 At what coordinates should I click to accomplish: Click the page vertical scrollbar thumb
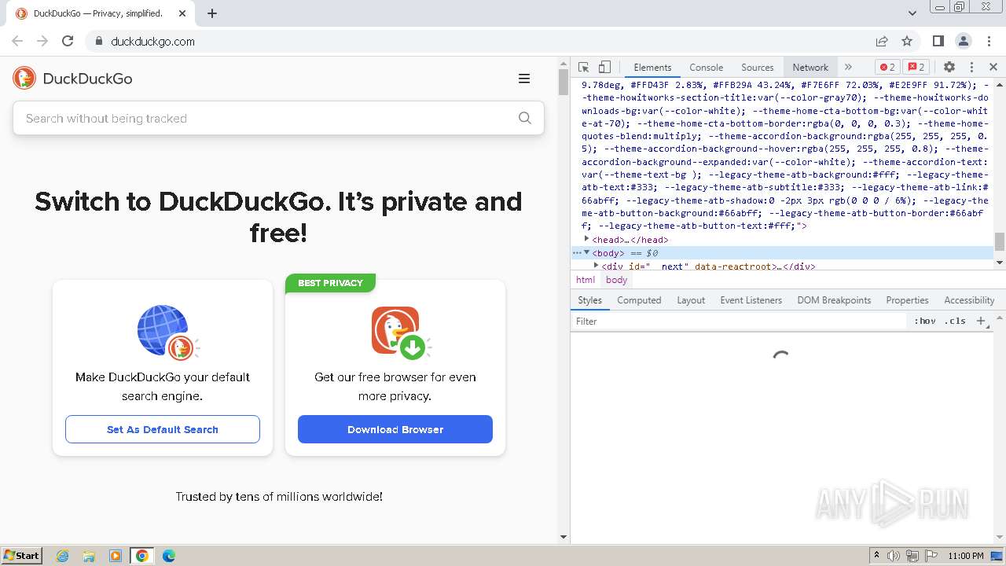pos(564,82)
